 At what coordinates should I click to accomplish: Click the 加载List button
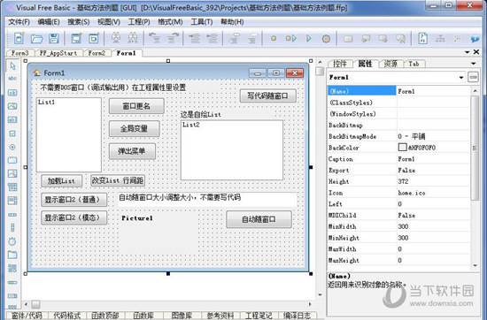(x=61, y=181)
